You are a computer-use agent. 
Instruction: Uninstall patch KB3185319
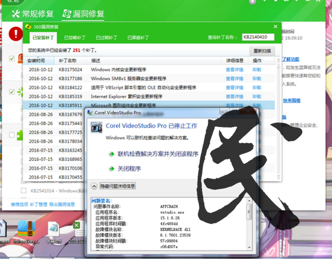257,97
